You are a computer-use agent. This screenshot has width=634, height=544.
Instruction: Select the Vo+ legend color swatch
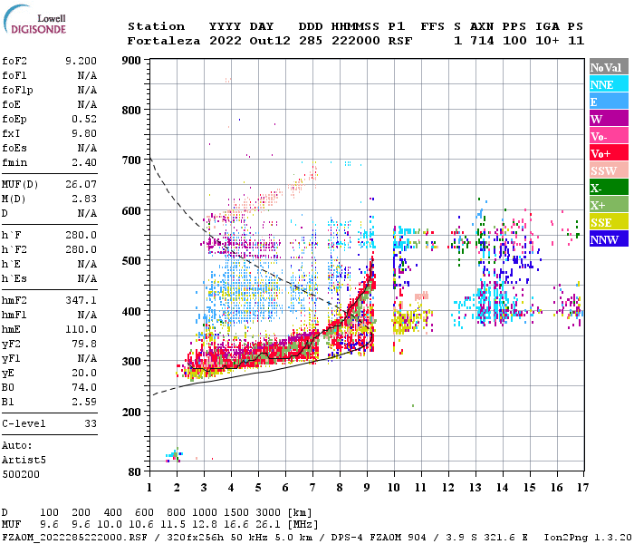[609, 153]
